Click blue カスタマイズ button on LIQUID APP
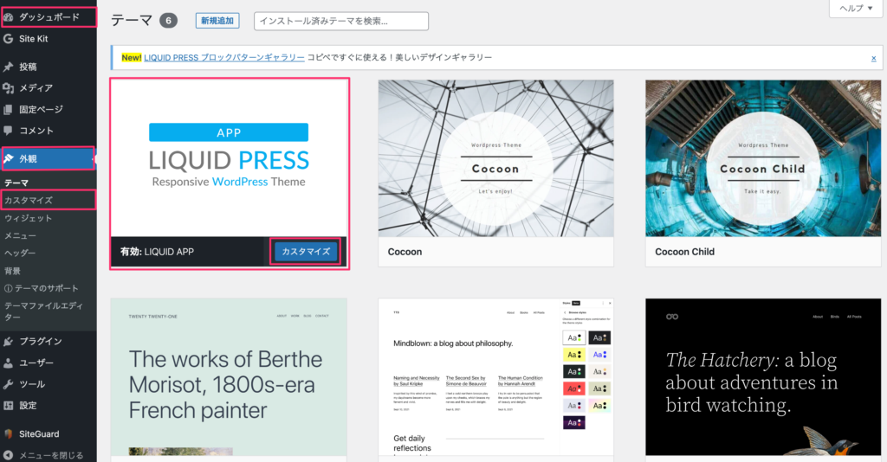Image resolution: width=887 pixels, height=462 pixels. pyautogui.click(x=306, y=252)
